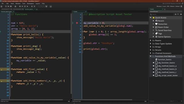Screen dimensions: 184x104
Task: Expand the Recent tree item
Action: (153, 21)
